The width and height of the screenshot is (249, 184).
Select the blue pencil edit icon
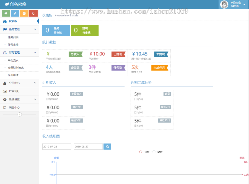click(x=15, y=13)
